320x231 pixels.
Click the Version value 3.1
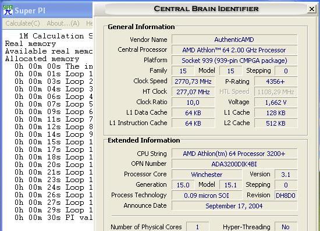pyautogui.click(x=286, y=175)
